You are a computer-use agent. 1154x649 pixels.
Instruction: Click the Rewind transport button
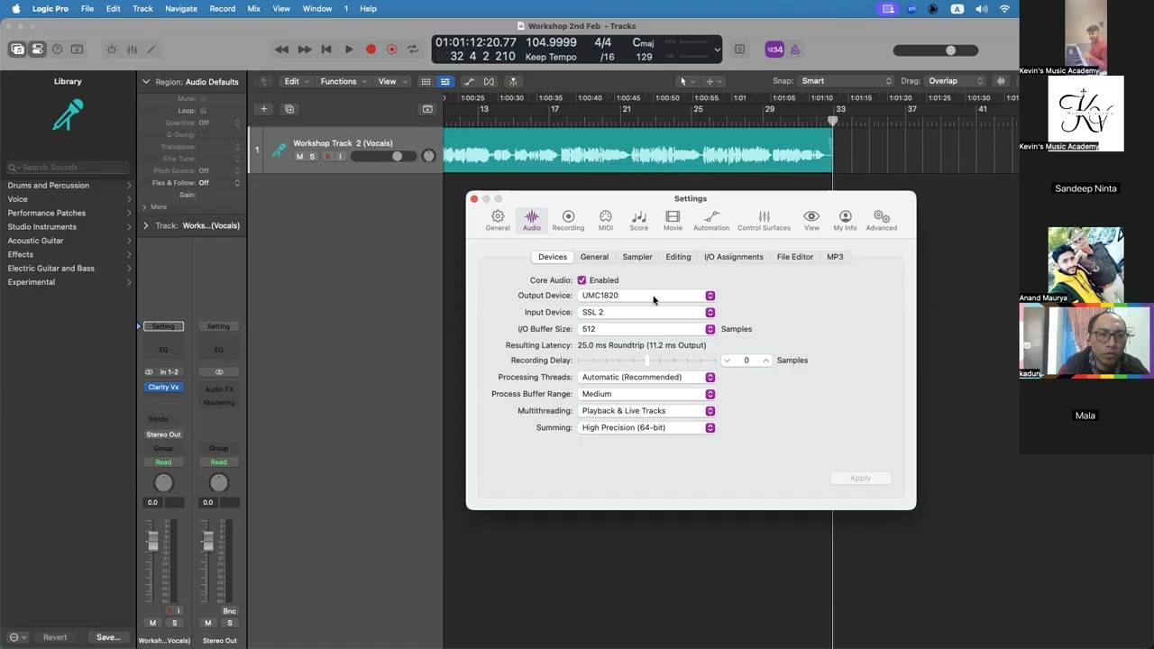pos(281,50)
